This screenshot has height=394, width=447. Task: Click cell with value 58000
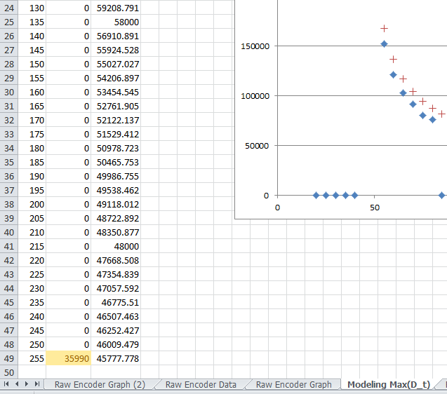pos(116,22)
